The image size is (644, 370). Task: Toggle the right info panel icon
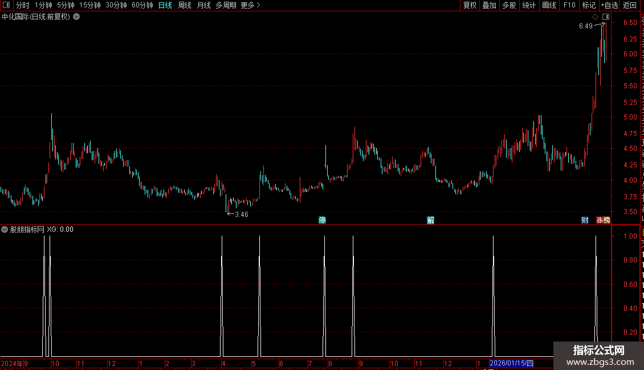[606, 17]
